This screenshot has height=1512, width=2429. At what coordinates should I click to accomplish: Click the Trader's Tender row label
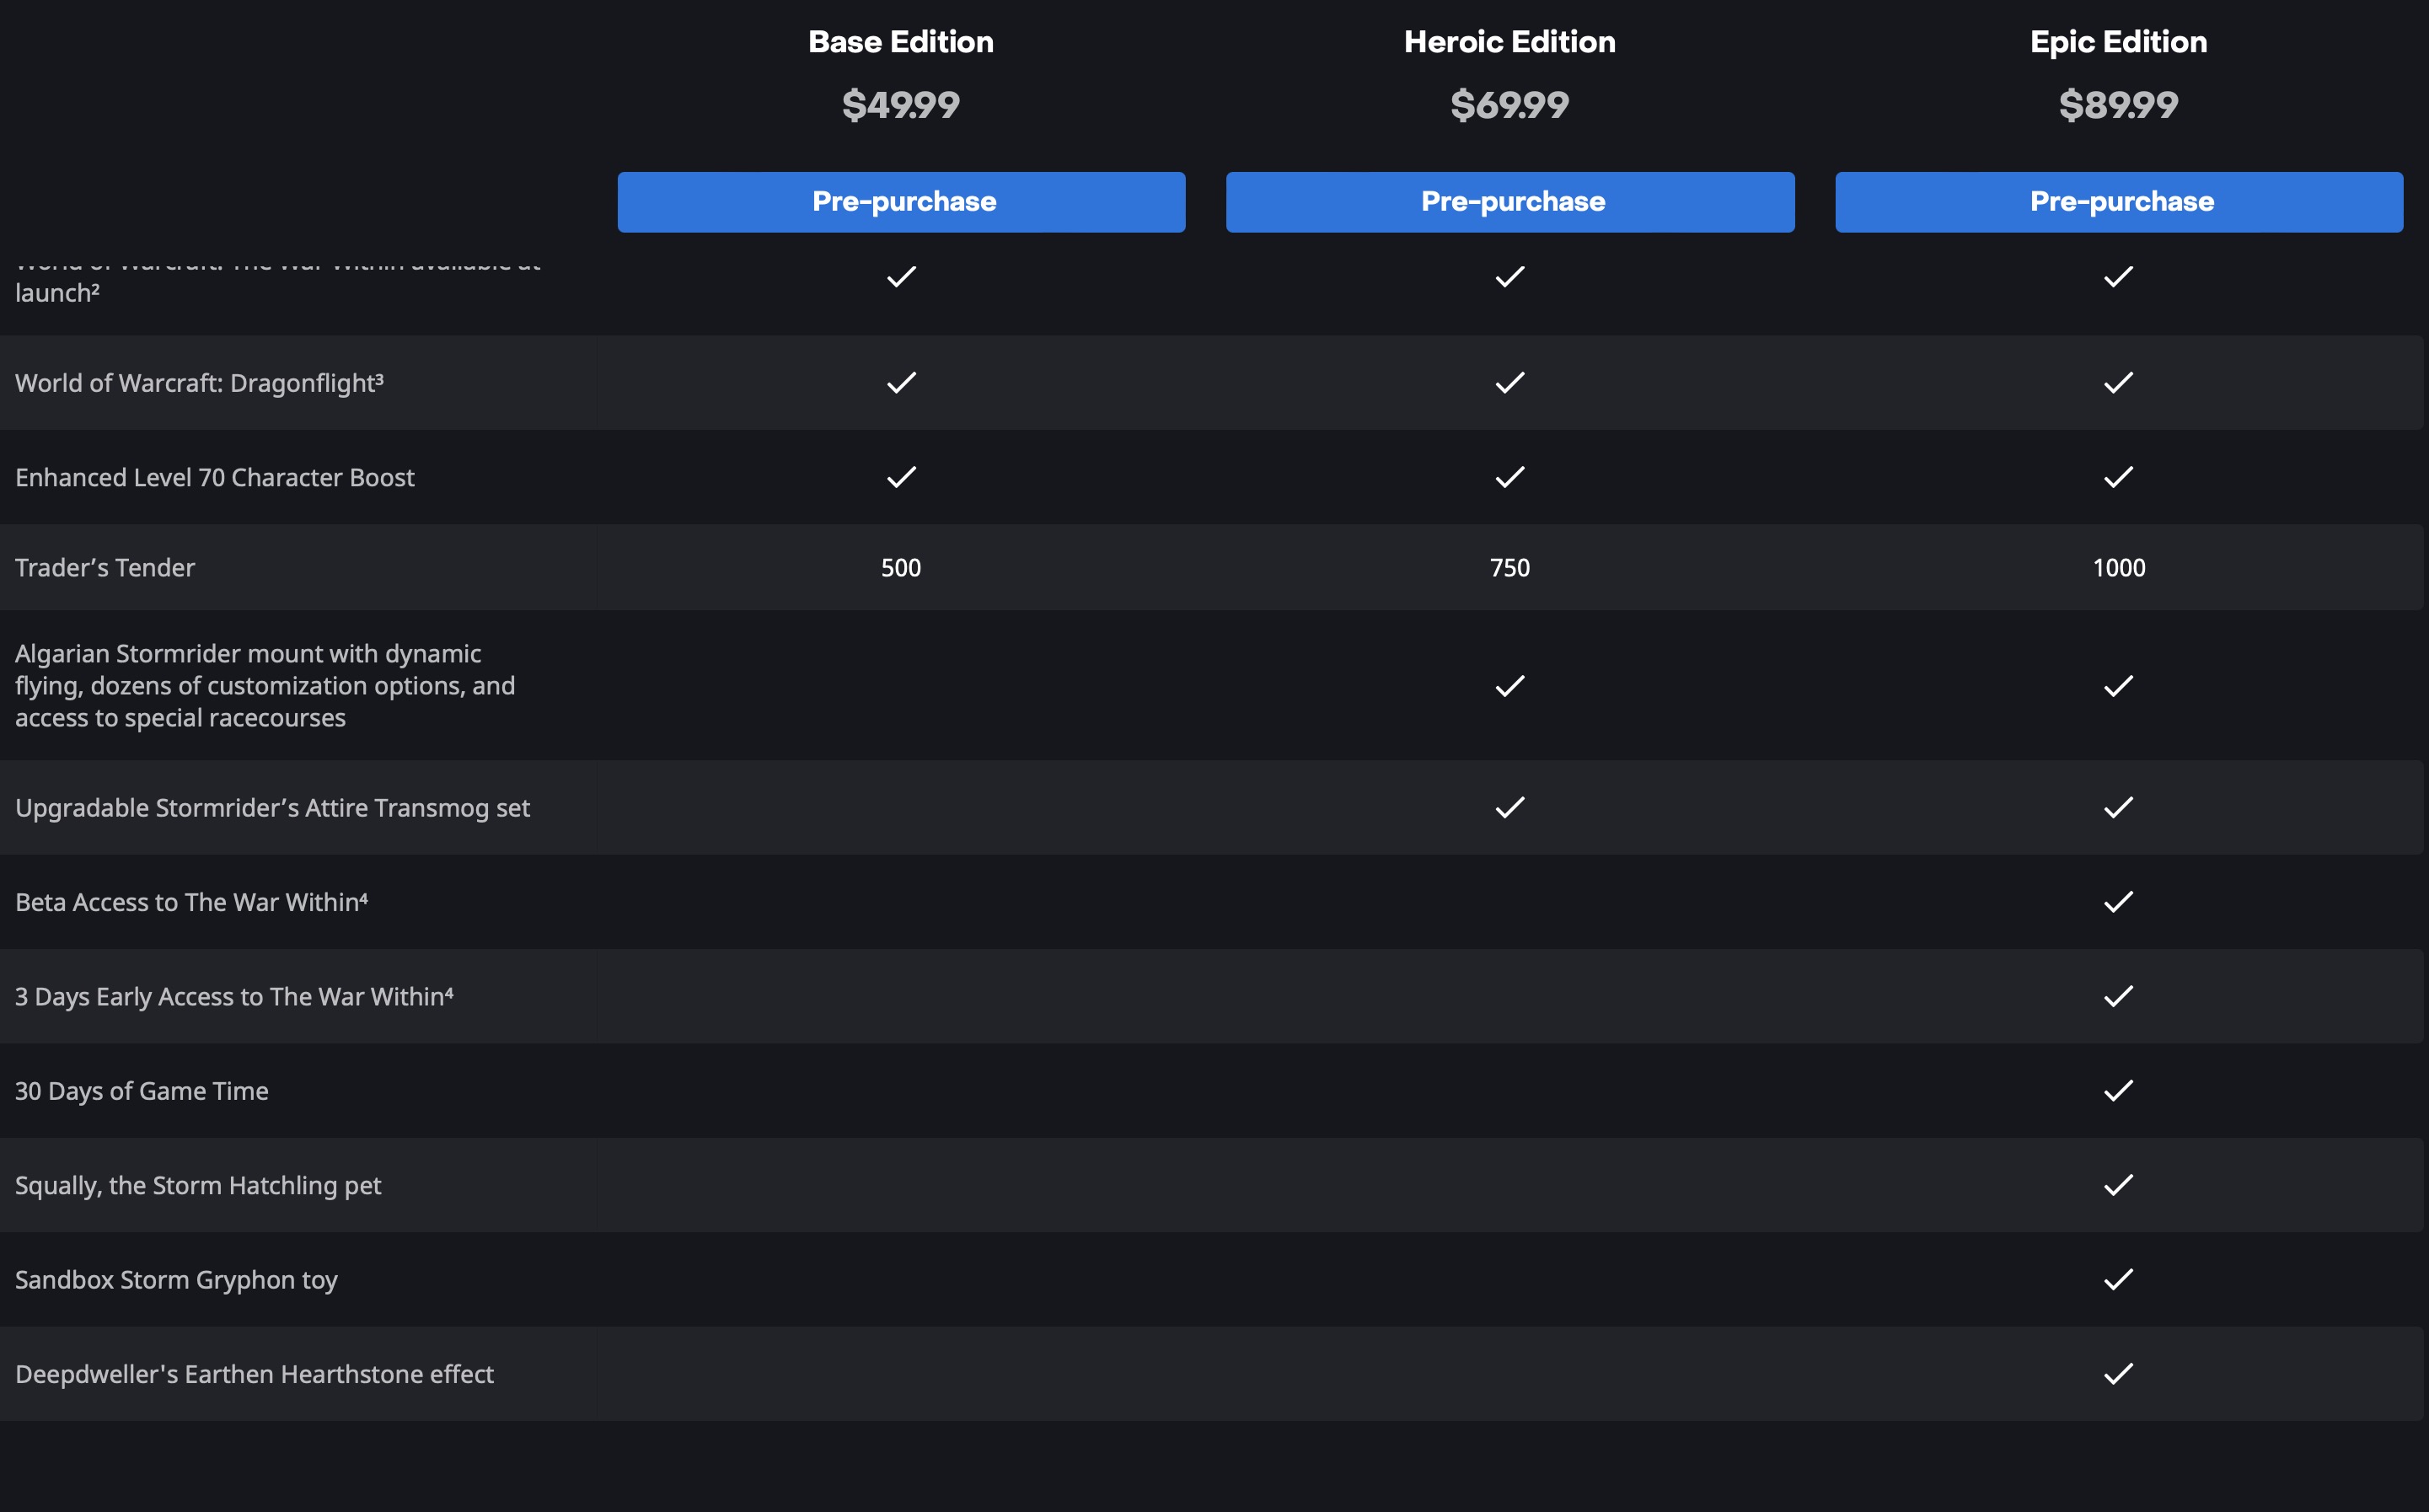105,568
